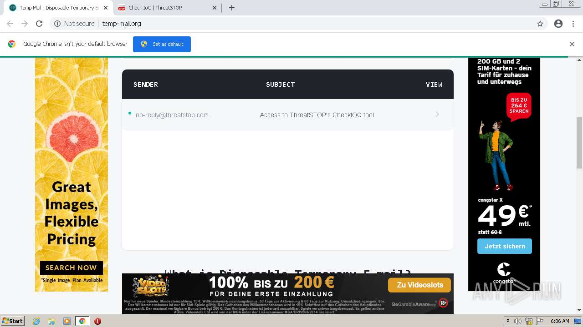The height and width of the screenshot is (327, 583).
Task: Open a new browser tab
Action: click(x=232, y=8)
